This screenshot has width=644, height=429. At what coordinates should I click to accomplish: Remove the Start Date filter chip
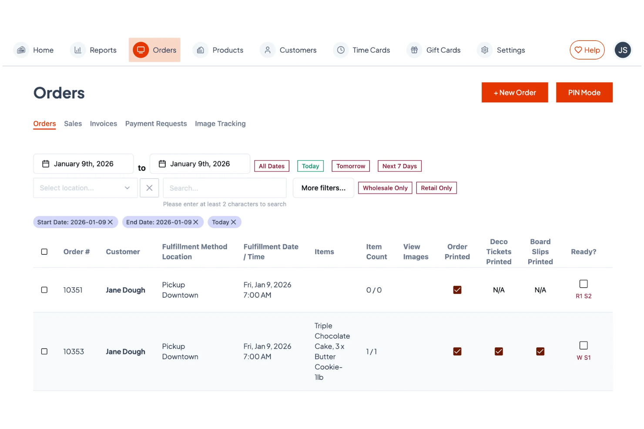point(111,222)
